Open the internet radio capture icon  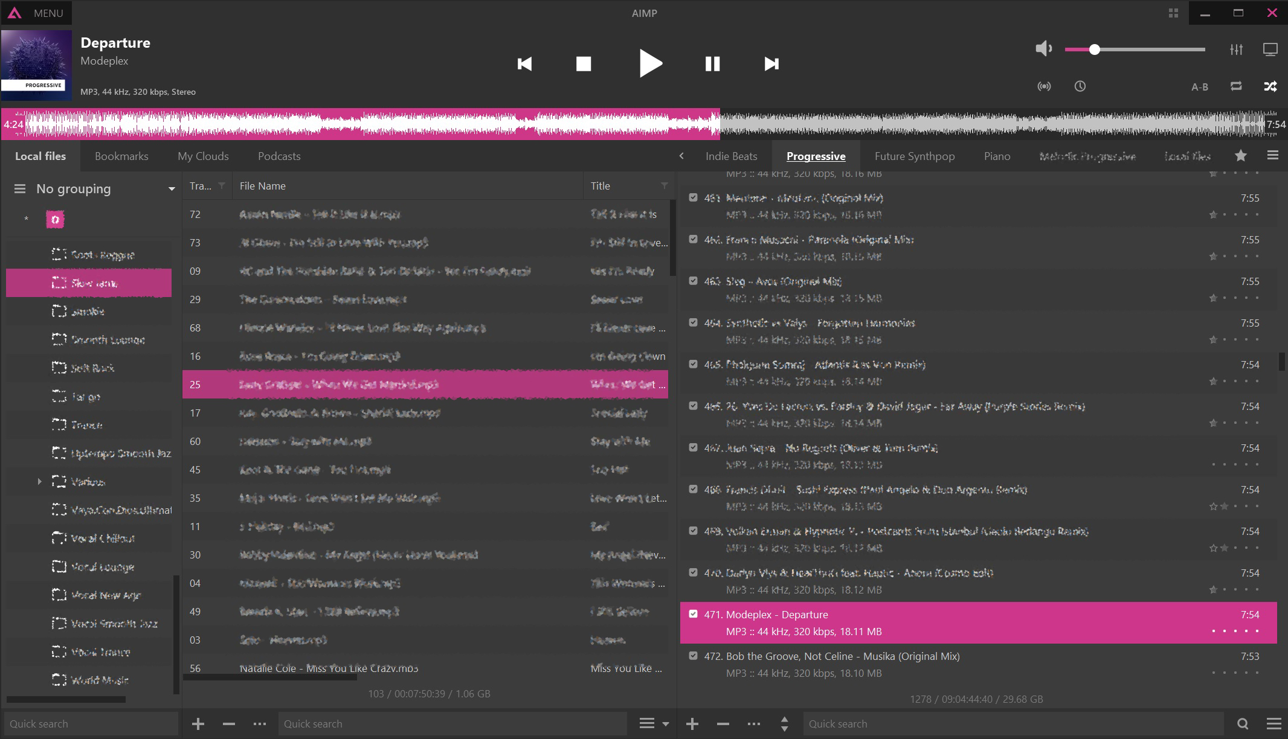coord(1044,86)
